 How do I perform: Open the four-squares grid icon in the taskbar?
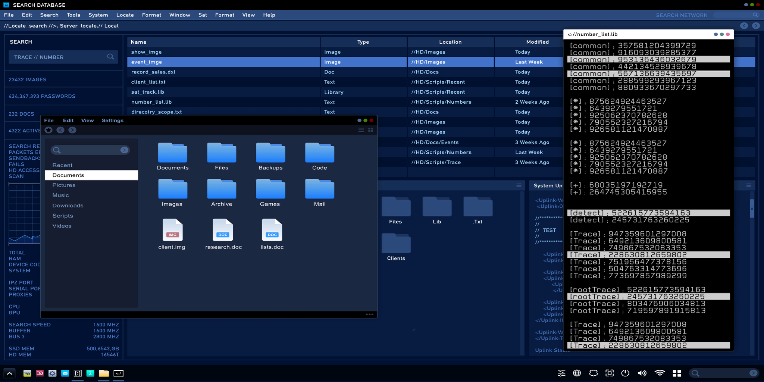pos(677,373)
